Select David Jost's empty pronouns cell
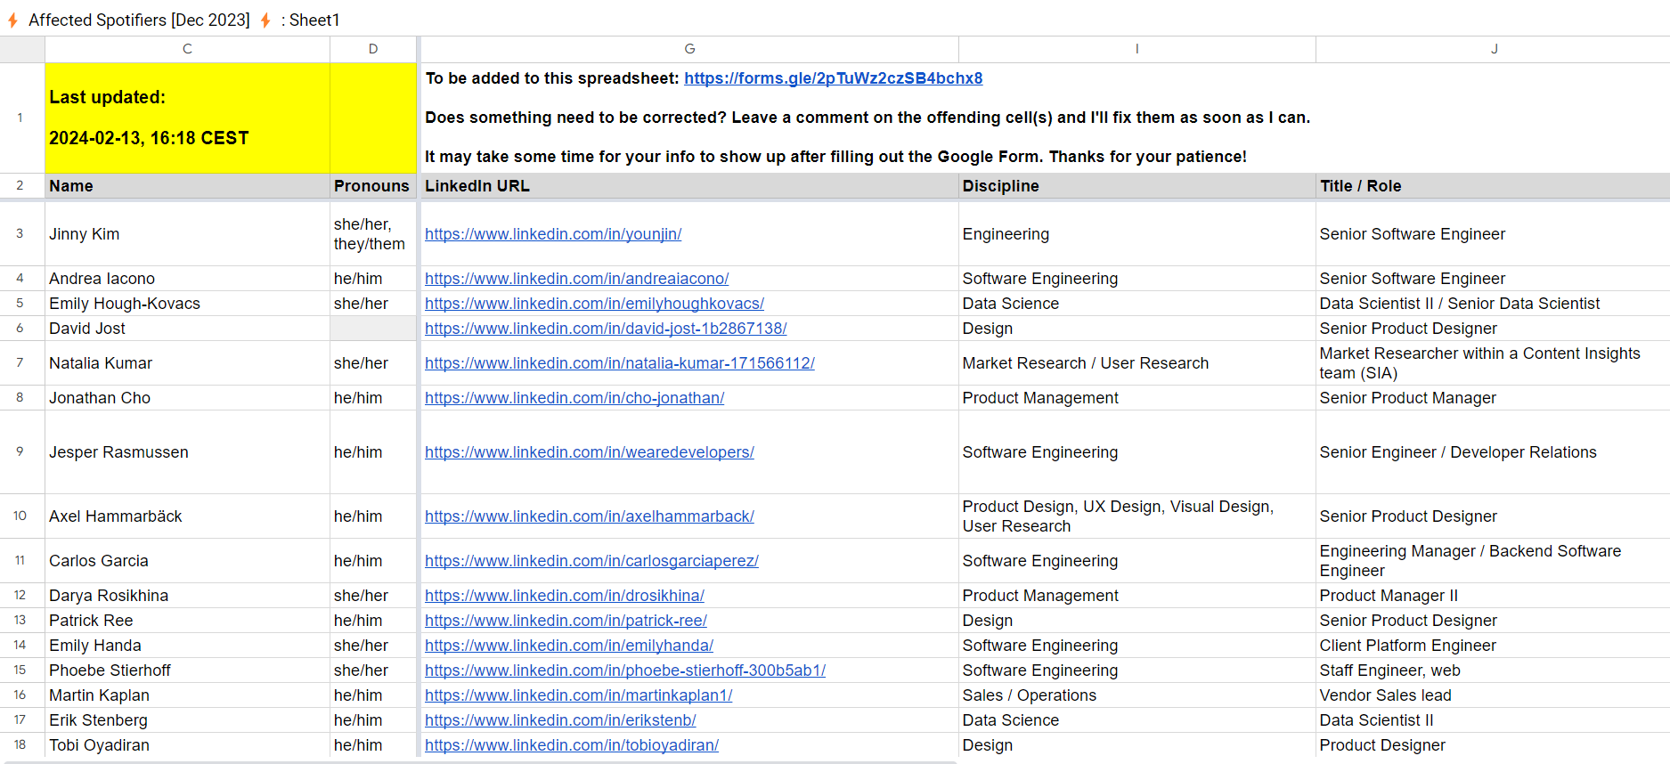 (x=373, y=329)
